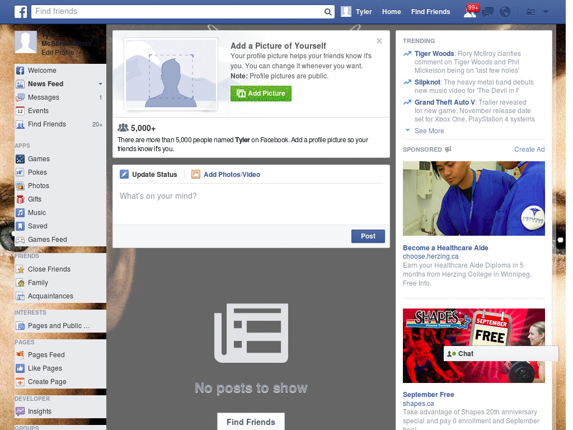Click the choose.herzing.ca link
This screenshot has height=430, width=573.
pyautogui.click(x=430, y=256)
